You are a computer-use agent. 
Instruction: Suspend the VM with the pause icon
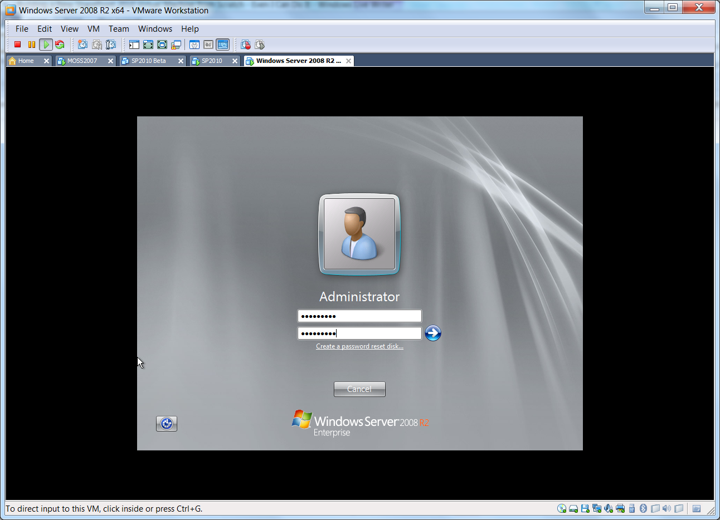pos(32,45)
